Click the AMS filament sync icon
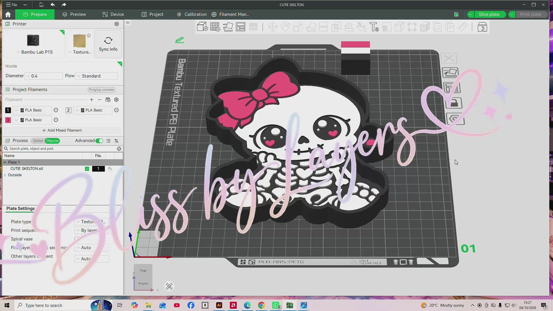Image resolution: width=553 pixels, height=311 pixels. 108,100
